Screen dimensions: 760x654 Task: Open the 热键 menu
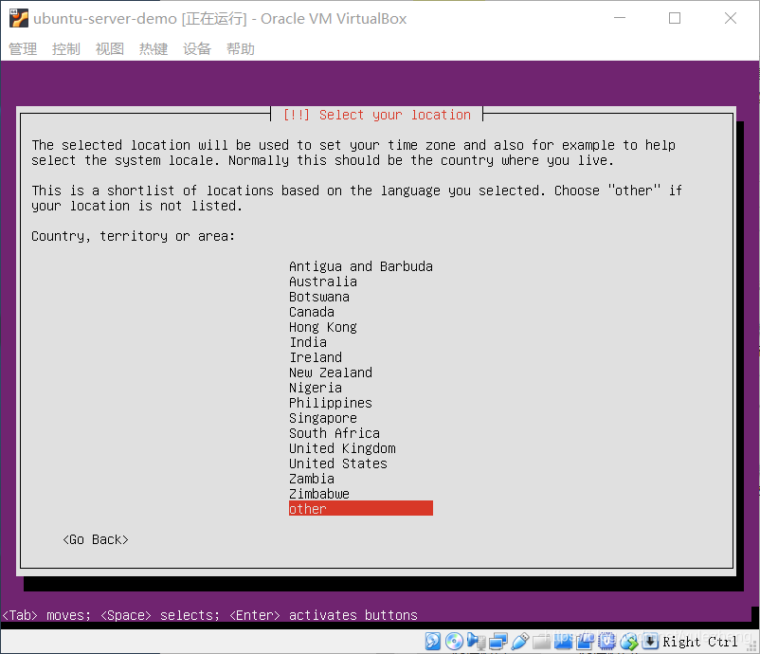pyautogui.click(x=154, y=49)
